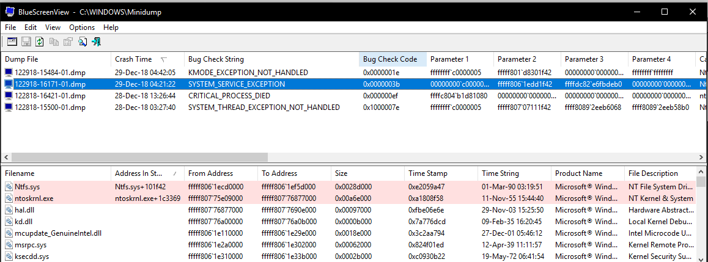Click the ksecdd.sys file icon
This screenshot has width=708, height=262.
pyautogui.click(x=9, y=257)
